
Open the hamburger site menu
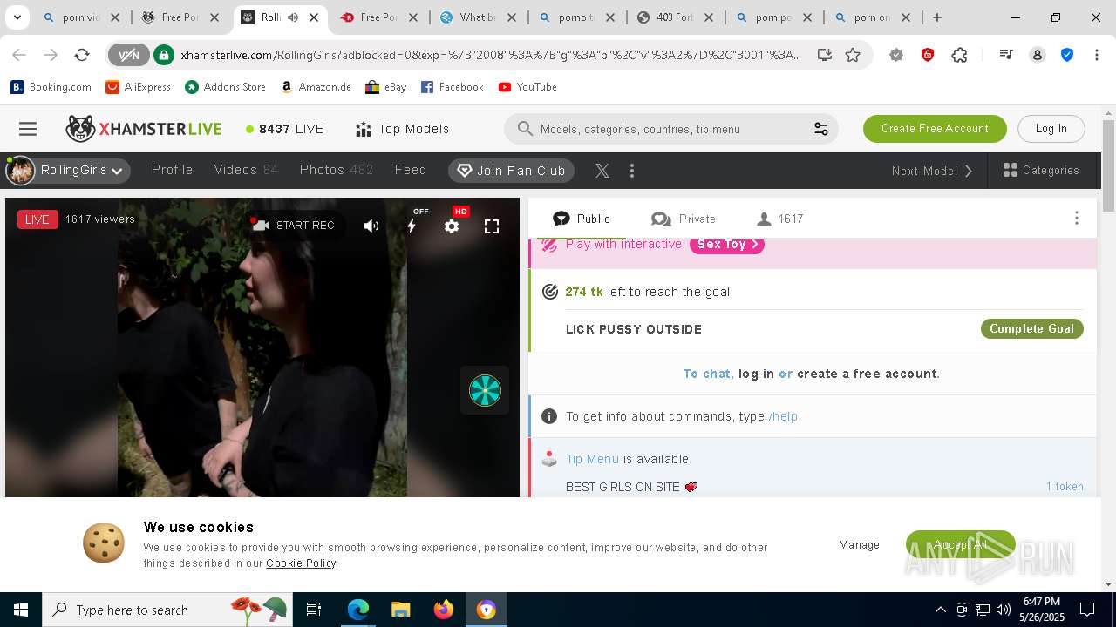pyautogui.click(x=28, y=129)
